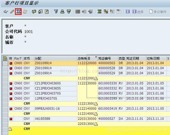This screenshot has width=170, height=135.
Task: Click the Save Layout icon
Action: pyautogui.click(x=91, y=11)
